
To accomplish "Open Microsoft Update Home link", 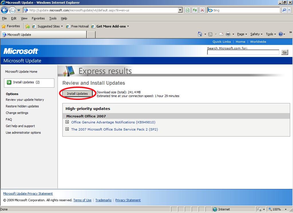I will pyautogui.click(x=21, y=72).
